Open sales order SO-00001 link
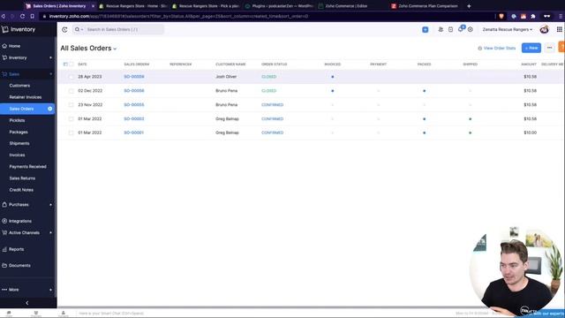 [133, 132]
